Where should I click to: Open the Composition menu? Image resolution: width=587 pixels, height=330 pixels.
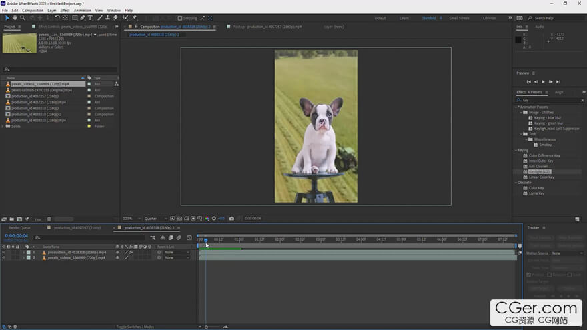coord(33,11)
